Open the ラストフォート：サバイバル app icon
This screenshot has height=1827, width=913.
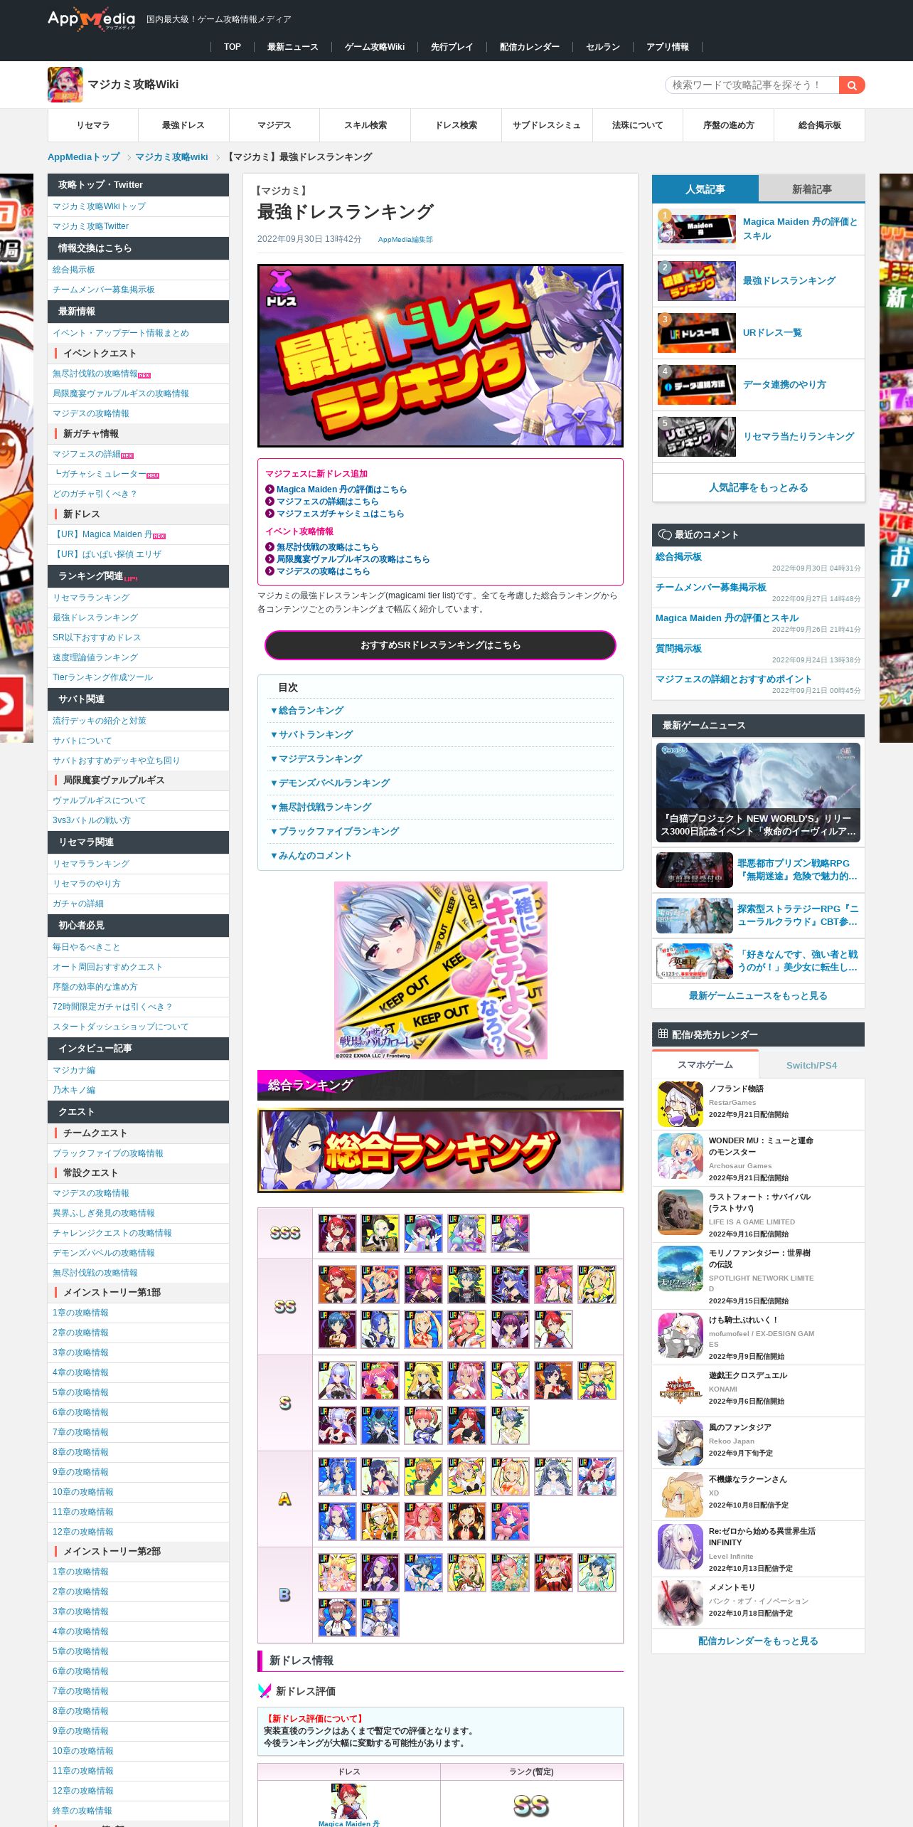pos(680,1212)
